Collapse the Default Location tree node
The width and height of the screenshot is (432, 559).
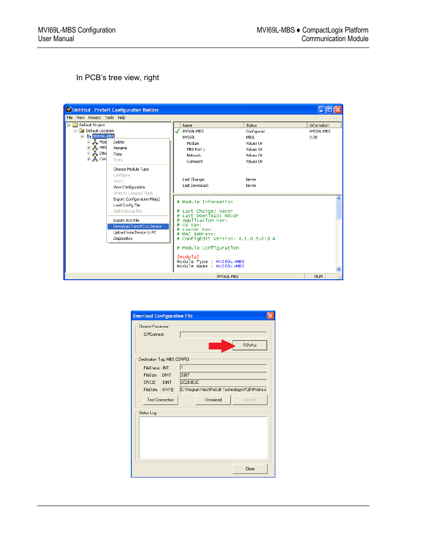(x=76, y=130)
